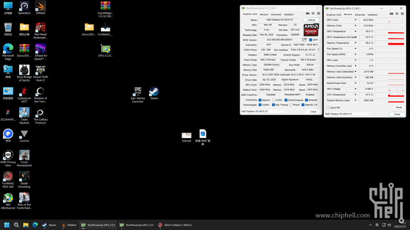Open the Speedtest desktop icon
The image size is (410, 230).
point(24,8)
